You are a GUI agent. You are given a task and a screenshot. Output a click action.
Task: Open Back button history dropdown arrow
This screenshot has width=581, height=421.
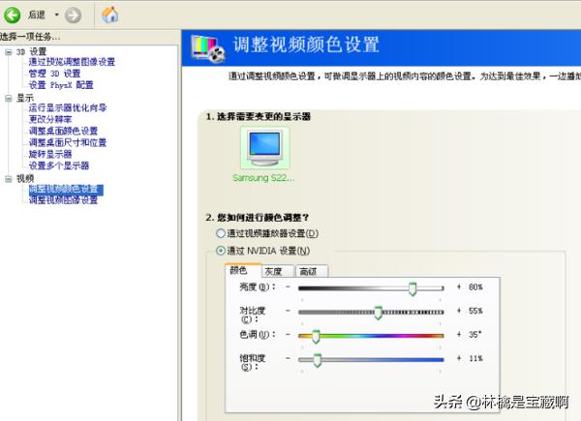pyautogui.click(x=56, y=15)
